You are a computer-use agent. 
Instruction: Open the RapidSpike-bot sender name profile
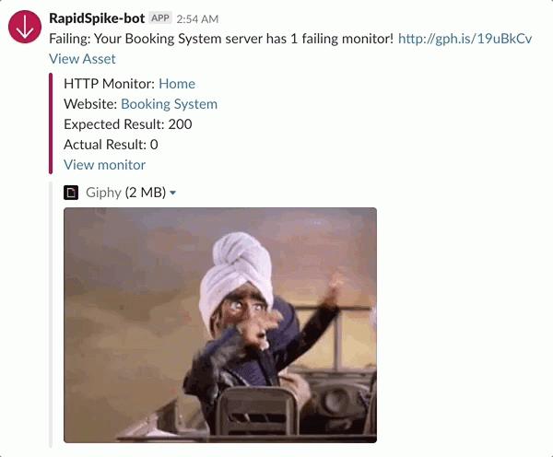tap(97, 18)
